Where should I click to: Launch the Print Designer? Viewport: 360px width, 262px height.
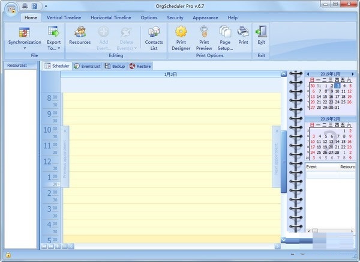point(181,32)
